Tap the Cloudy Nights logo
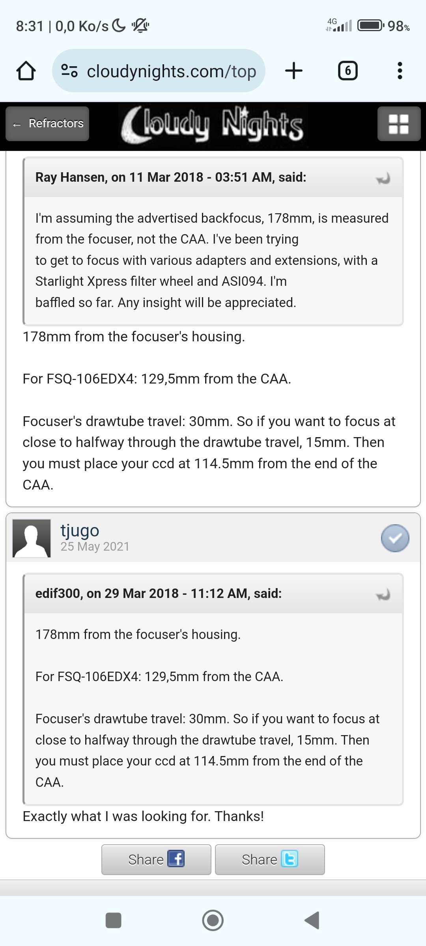The height and width of the screenshot is (946, 426). pyautogui.click(x=212, y=125)
